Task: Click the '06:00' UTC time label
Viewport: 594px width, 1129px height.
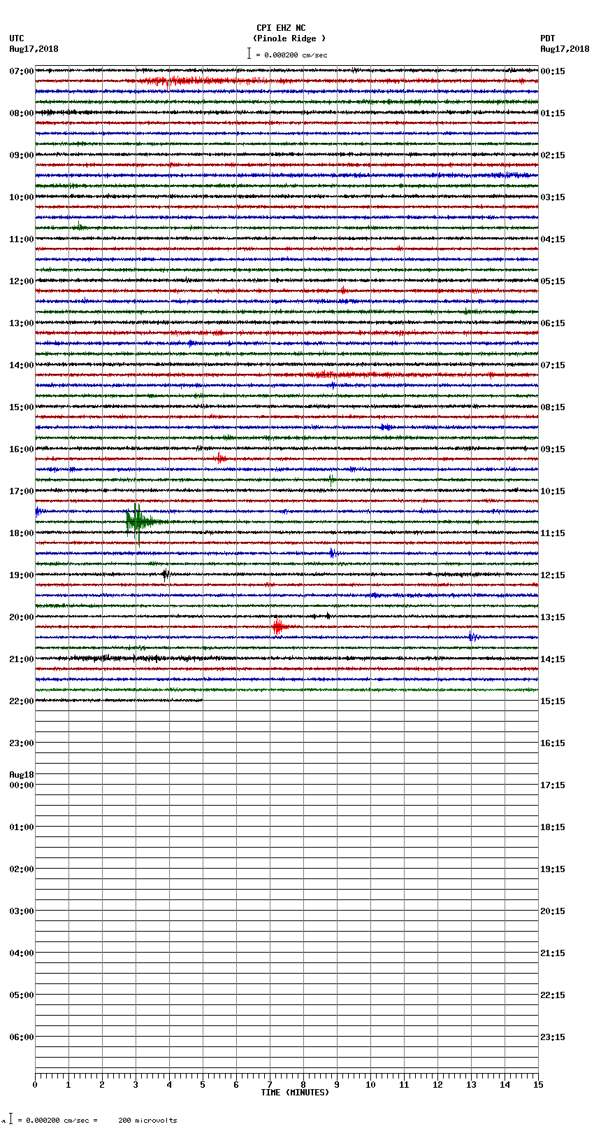Action: point(22,1037)
